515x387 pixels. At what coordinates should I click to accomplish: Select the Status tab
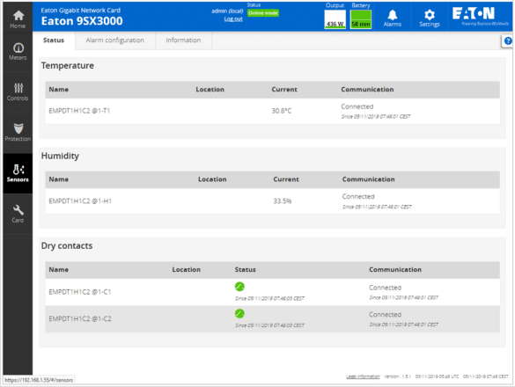(x=54, y=40)
